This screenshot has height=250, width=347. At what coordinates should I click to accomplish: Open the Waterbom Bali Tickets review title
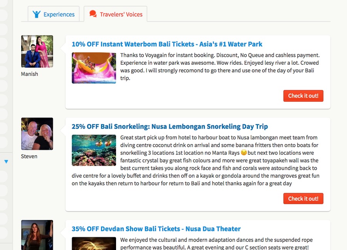pos(167,44)
